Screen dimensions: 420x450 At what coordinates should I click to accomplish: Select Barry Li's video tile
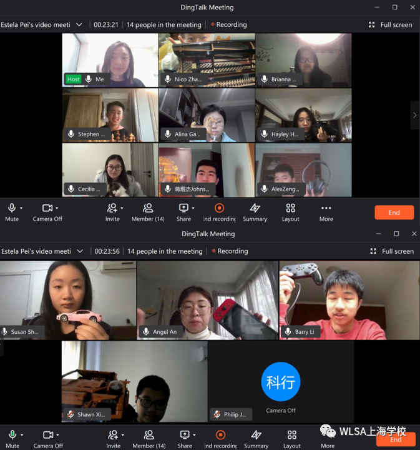click(349, 300)
